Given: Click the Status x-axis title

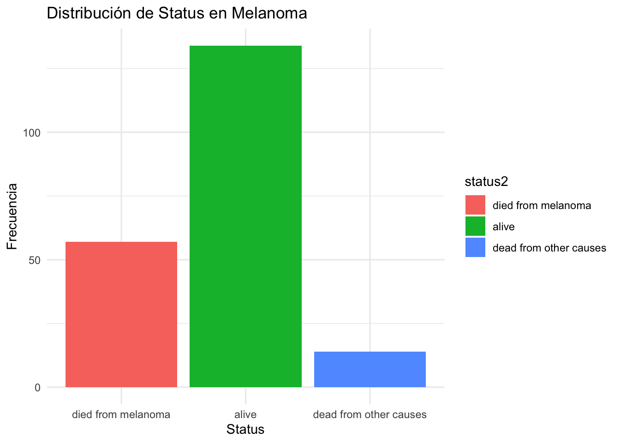Looking at the screenshot, I should pos(245,430).
